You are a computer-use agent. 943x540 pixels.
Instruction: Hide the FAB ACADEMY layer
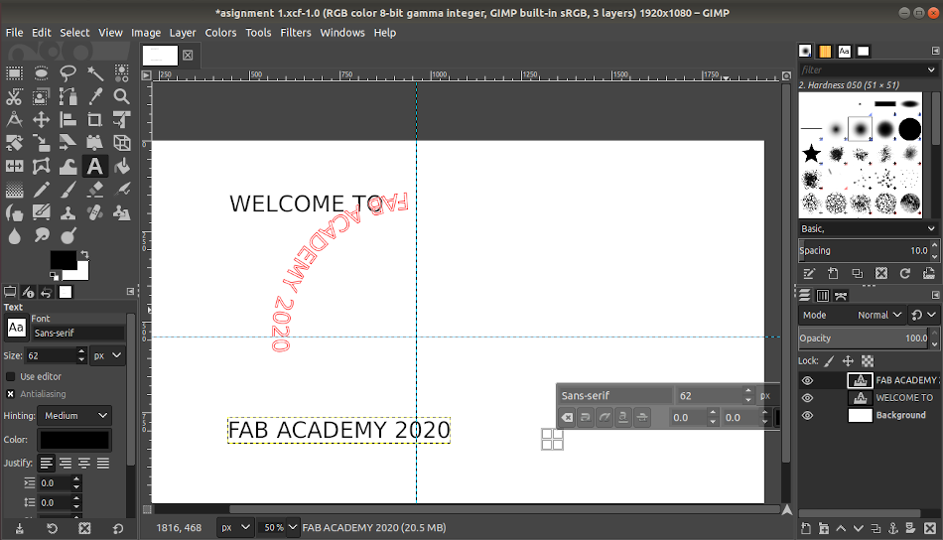tap(808, 380)
